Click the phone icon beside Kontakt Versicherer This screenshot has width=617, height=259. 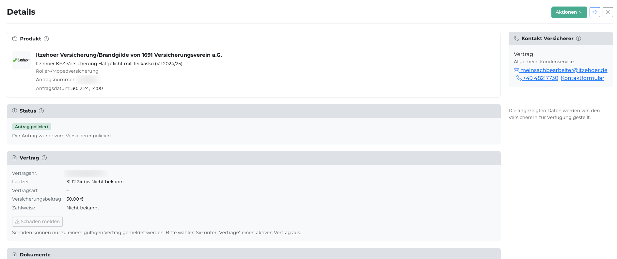(516, 38)
